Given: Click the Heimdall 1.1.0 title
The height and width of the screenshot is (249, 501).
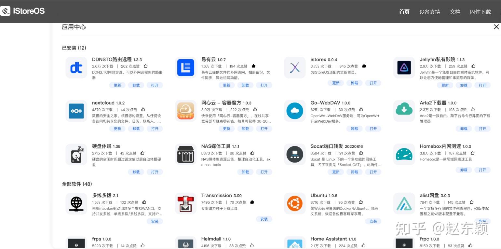Looking at the screenshot, I should click(x=216, y=239).
